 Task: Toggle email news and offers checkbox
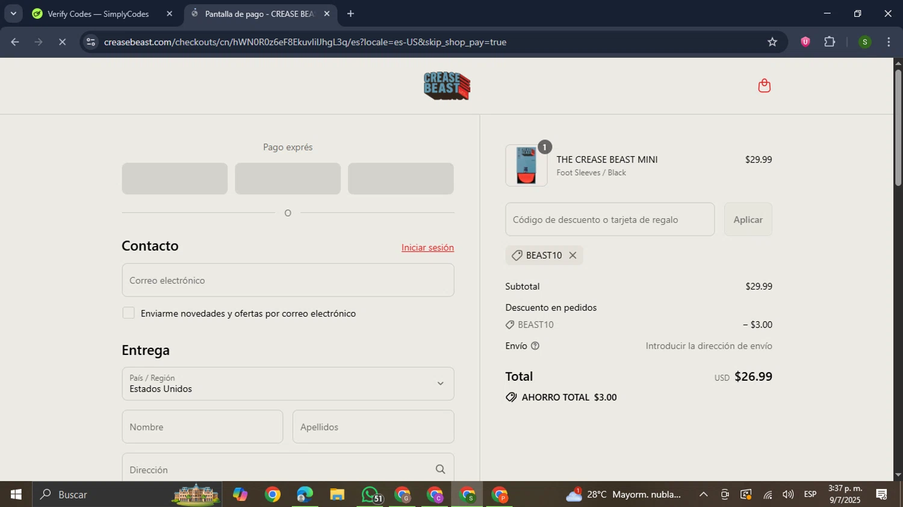[x=128, y=313]
